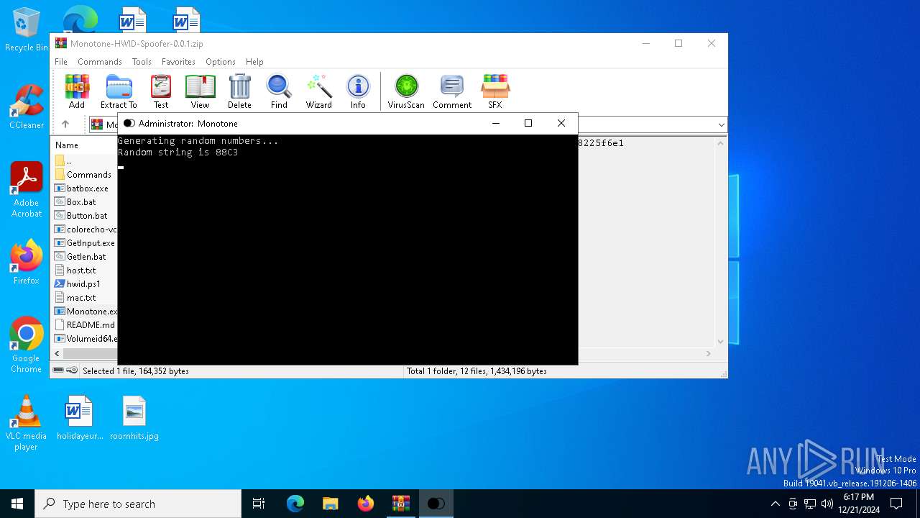Viewport: 920px width, 518px height.
Task: Open Adobe Acrobat desktop shortcut
Action: point(27,189)
